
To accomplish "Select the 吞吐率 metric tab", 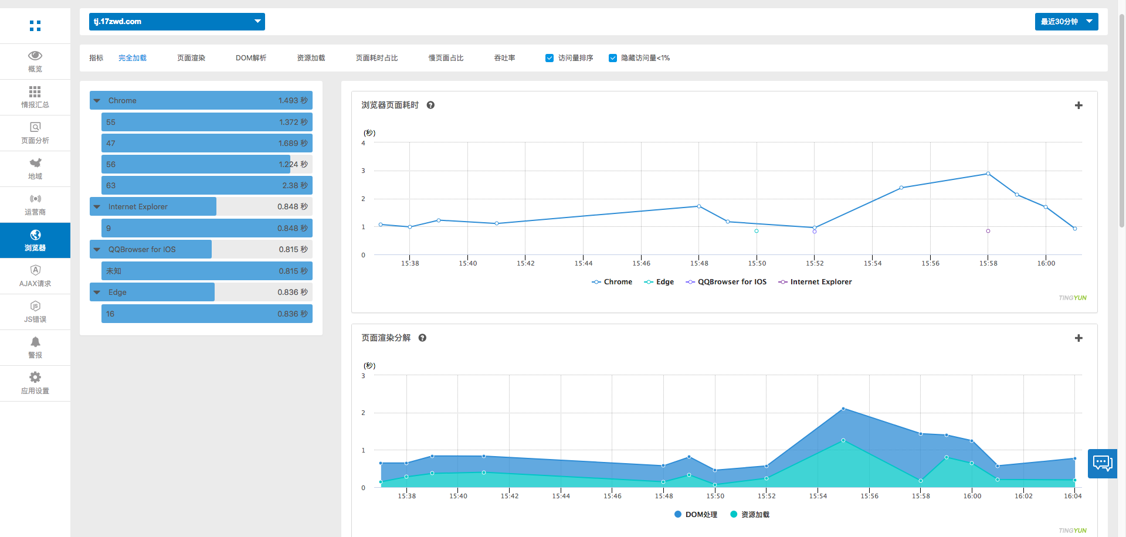I will pos(504,58).
